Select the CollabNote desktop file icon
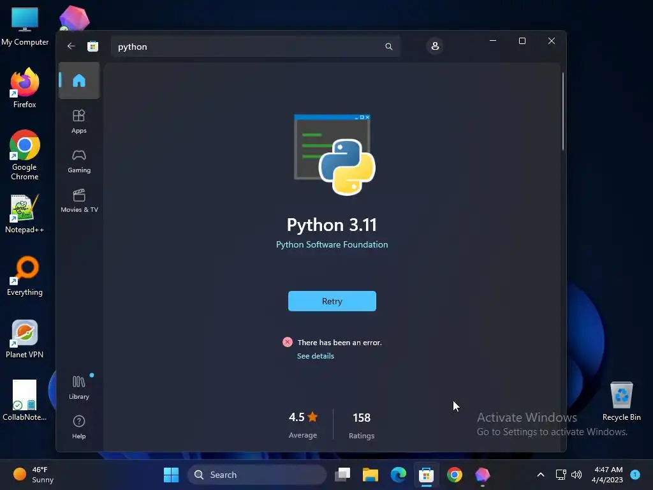The height and width of the screenshot is (490, 653). click(25, 401)
